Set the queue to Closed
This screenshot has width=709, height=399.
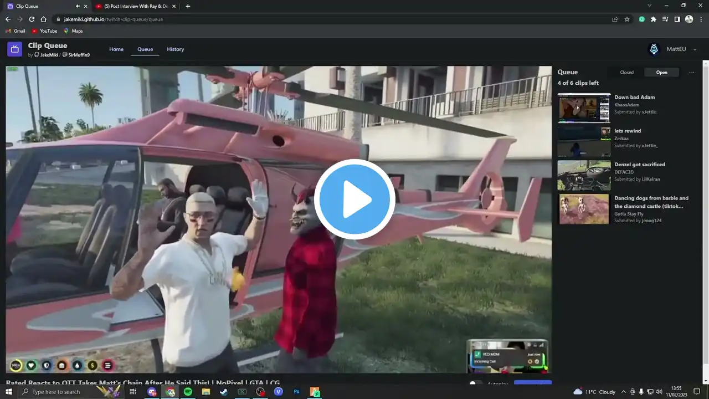click(x=626, y=72)
